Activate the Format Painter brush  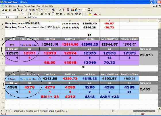pyautogui.click(x=37, y=10)
